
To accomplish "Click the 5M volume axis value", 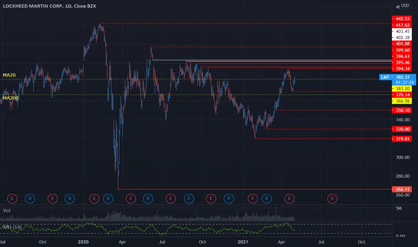I will point(399,208).
